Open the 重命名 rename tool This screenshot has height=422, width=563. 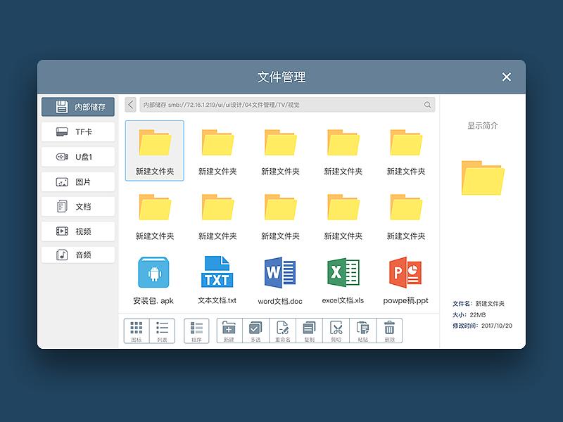(x=283, y=329)
